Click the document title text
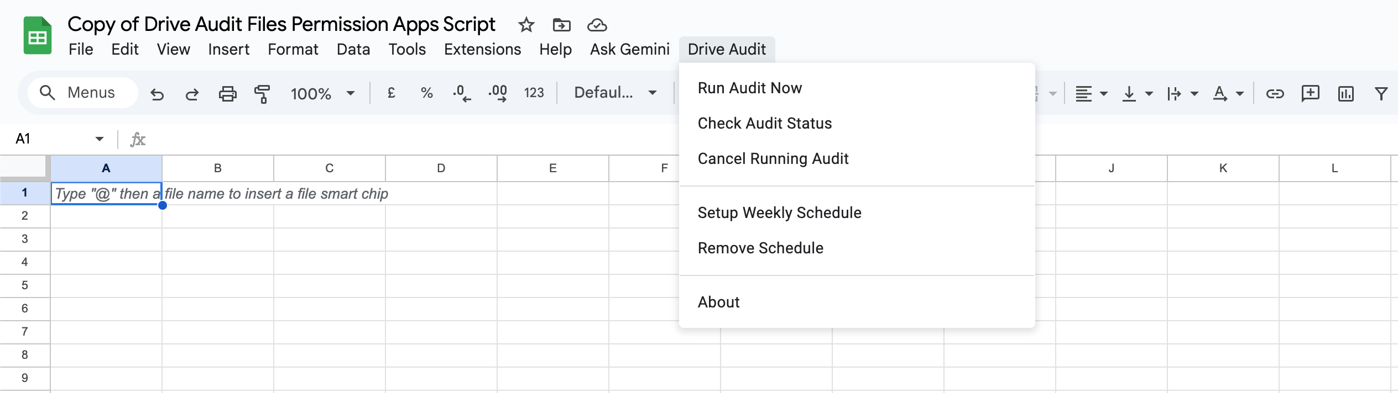1398x393 pixels. pyautogui.click(x=281, y=24)
